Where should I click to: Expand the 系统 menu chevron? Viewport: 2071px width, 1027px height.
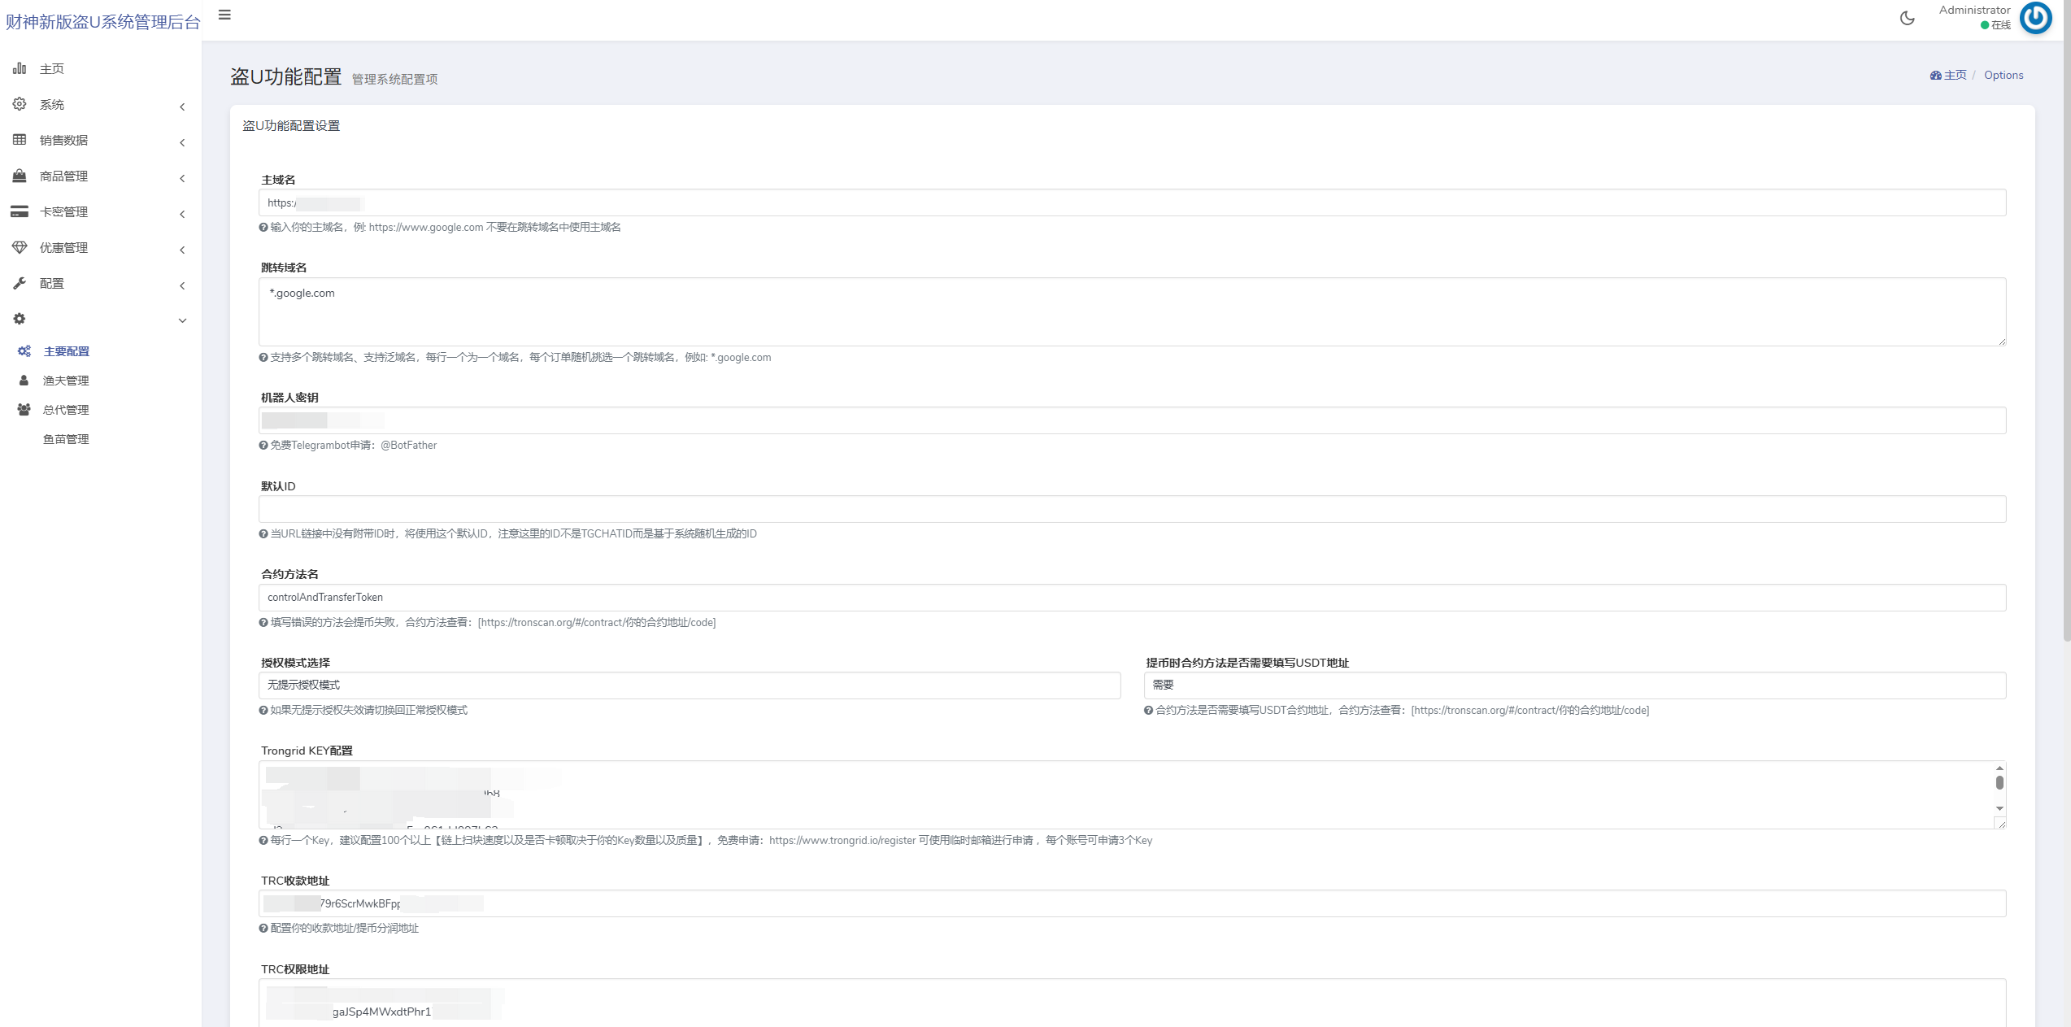click(x=182, y=107)
